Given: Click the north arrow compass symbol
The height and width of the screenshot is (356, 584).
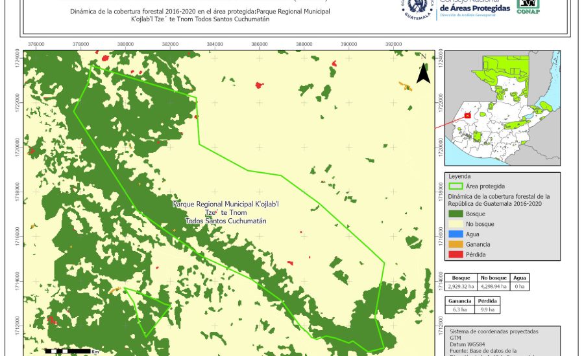Looking at the screenshot, I should coord(422,70).
